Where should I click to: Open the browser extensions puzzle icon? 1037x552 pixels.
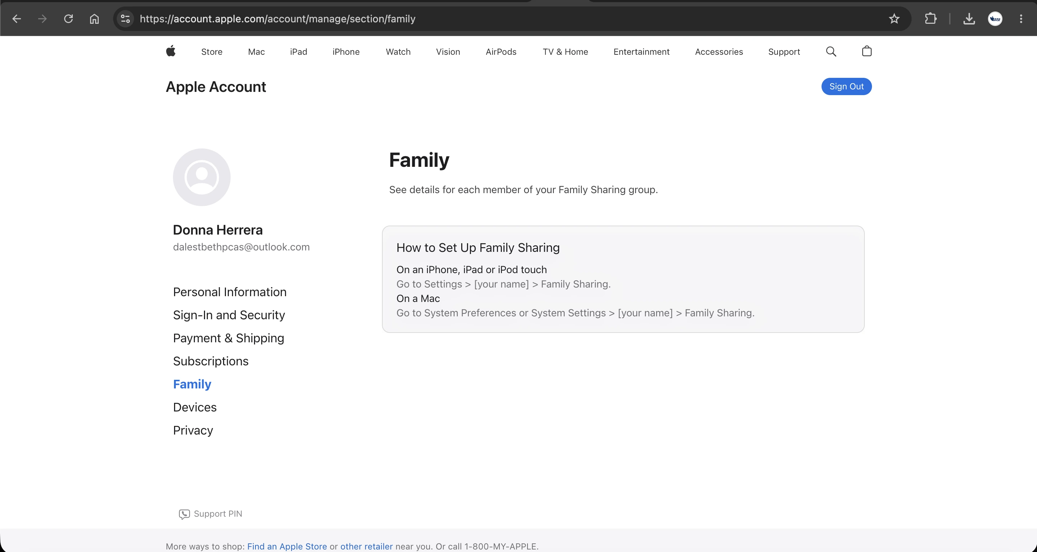[930, 18]
